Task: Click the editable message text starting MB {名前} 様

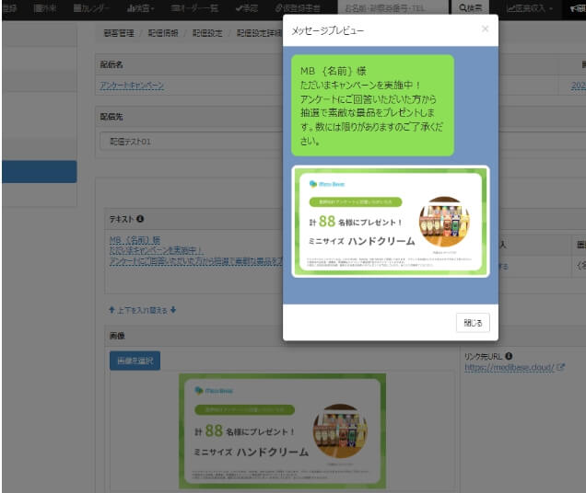Action: point(196,250)
